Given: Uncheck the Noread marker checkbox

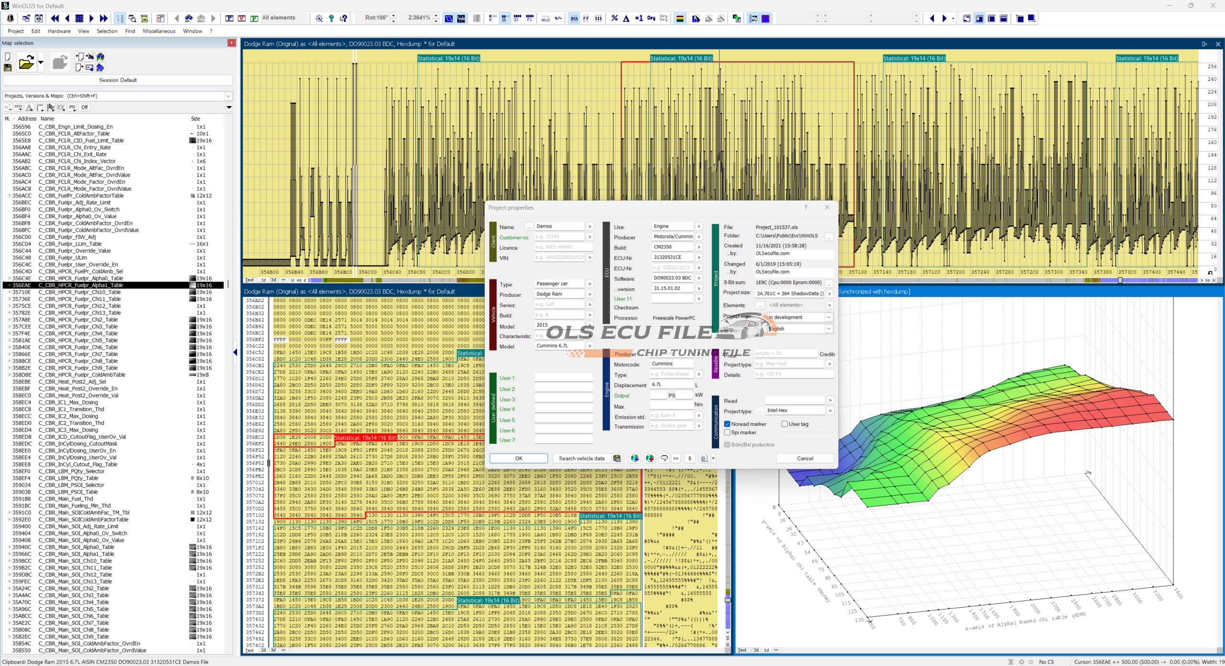Looking at the screenshot, I should click(727, 424).
